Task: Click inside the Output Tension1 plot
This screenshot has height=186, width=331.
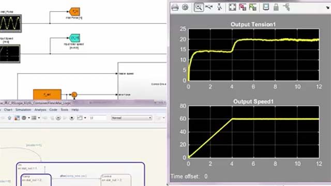Action: click(x=254, y=55)
